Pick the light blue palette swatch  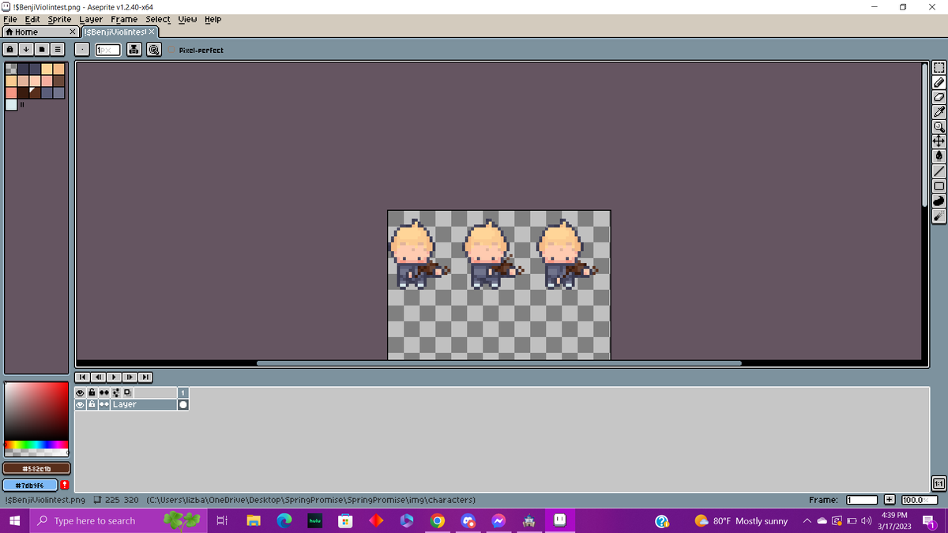coord(10,104)
